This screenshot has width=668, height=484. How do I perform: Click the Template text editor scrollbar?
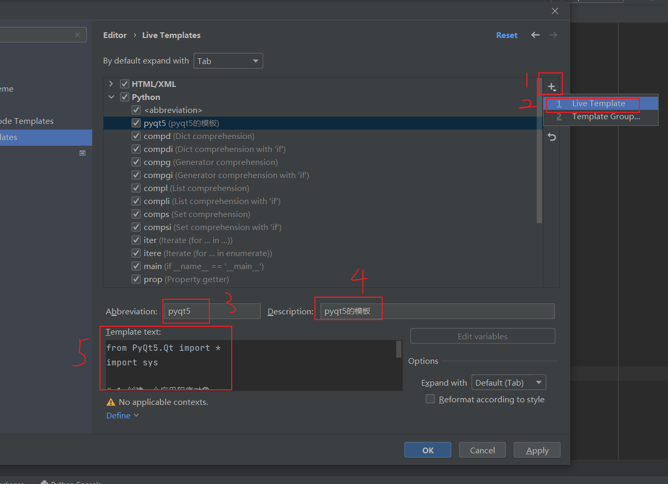399,349
